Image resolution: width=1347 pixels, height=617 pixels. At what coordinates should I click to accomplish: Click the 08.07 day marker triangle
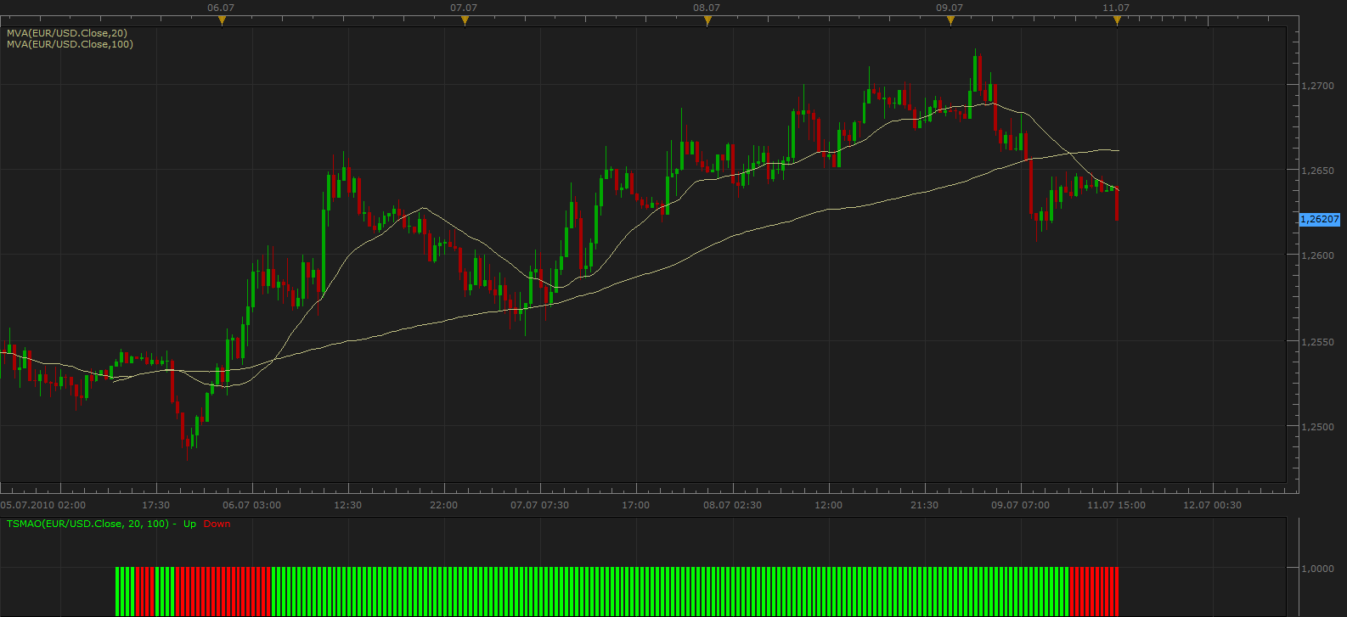[707, 21]
